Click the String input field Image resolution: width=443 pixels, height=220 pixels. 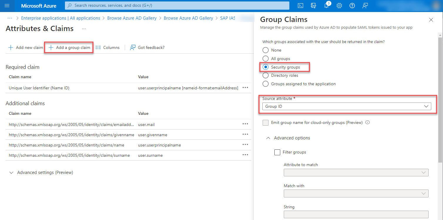[356, 214]
